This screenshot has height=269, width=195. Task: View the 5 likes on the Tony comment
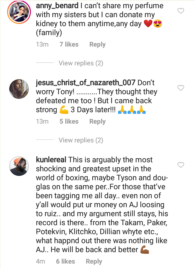69,122
